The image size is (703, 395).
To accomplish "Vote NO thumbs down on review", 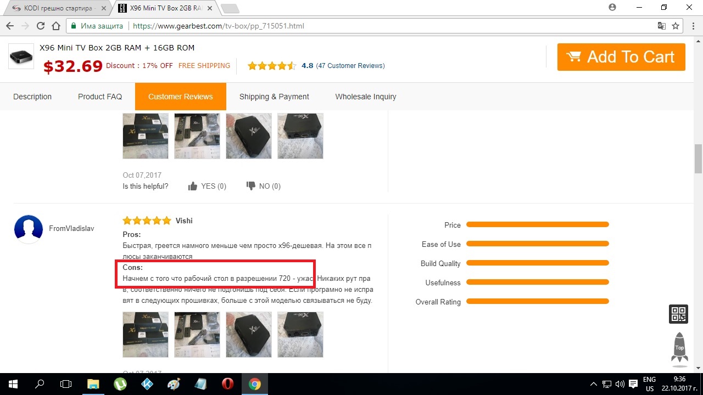I will pyautogui.click(x=264, y=186).
